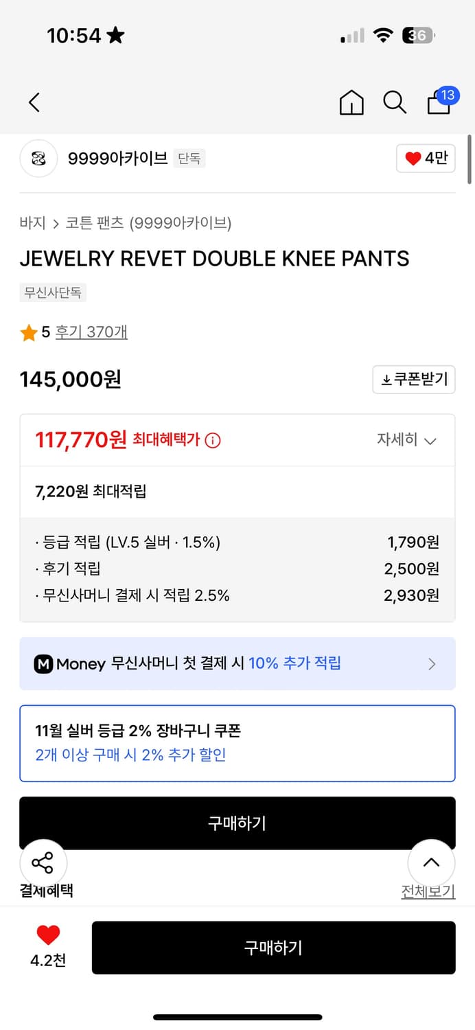Open the shopping cart with 13 items
This screenshot has height=1030, width=475.
pos(438,103)
